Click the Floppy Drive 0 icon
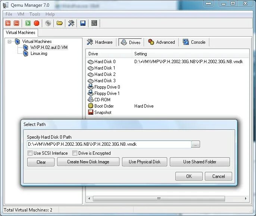 coord(91,87)
